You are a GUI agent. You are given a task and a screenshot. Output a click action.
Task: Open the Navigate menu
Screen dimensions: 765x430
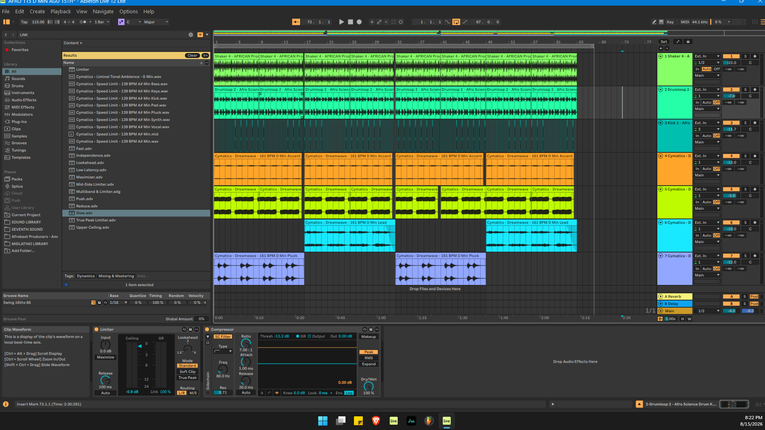pyautogui.click(x=103, y=12)
